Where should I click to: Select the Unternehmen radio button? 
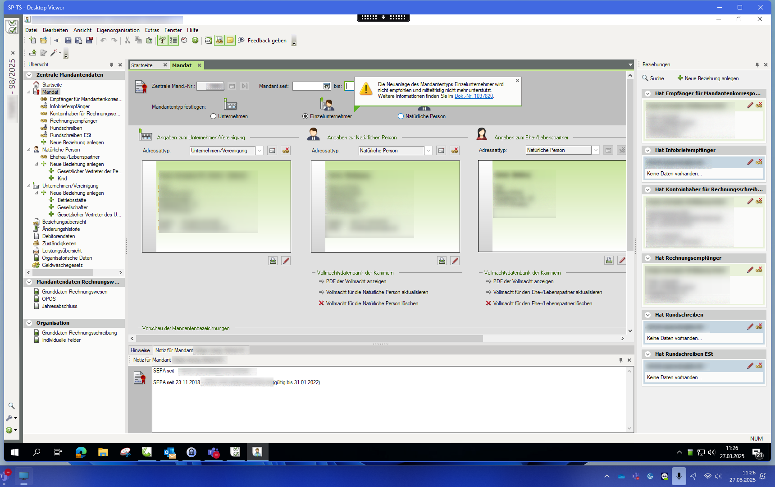click(x=214, y=116)
